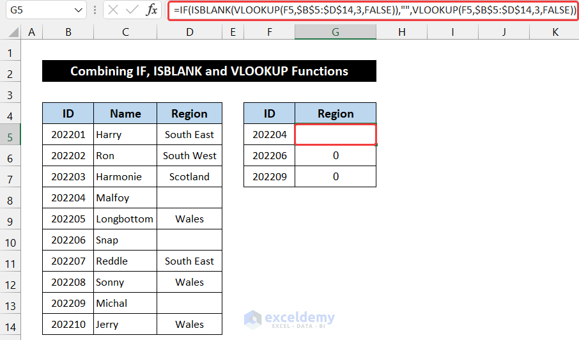Click the cell with name Malfoy
The height and width of the screenshot is (340, 579).
pos(125,197)
